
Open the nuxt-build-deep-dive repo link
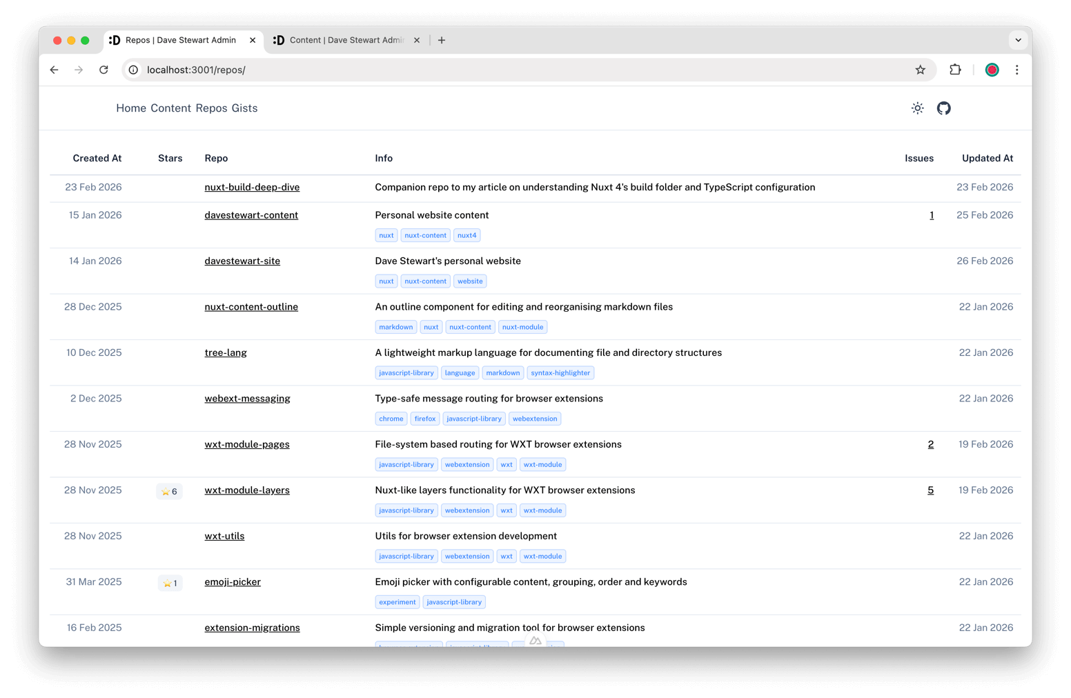pos(252,188)
